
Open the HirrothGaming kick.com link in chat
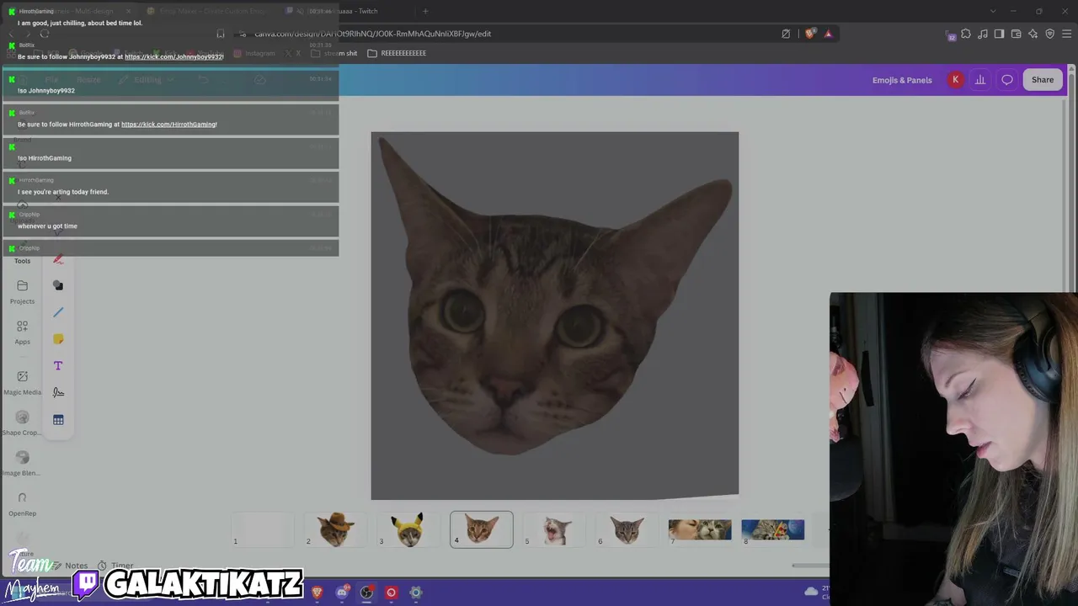pyautogui.click(x=169, y=125)
